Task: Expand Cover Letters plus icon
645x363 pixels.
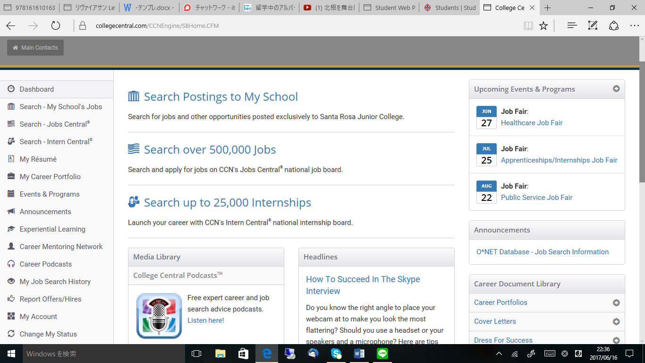Action: pyautogui.click(x=616, y=322)
